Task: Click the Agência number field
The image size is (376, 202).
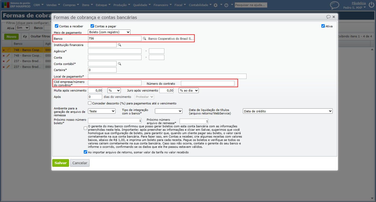Action: tap(115, 51)
